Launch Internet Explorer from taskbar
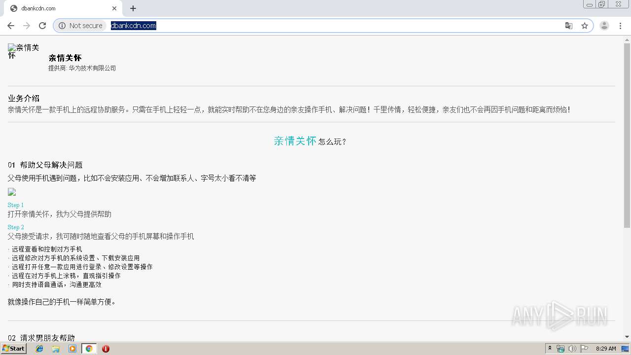The width and height of the screenshot is (631, 355). (39, 349)
